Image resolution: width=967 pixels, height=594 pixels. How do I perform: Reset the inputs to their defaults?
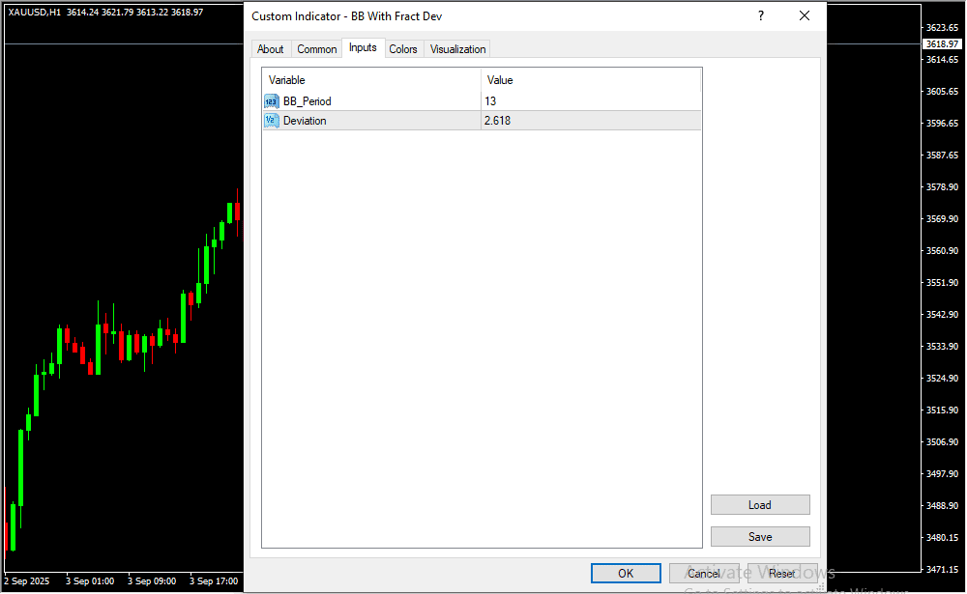(782, 574)
